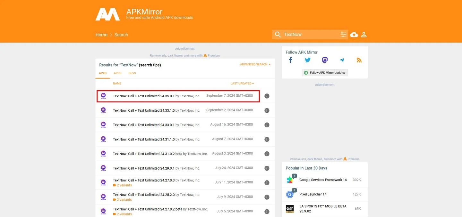
Task: Show info for TextNow 24.31.0.2 beta
Action: point(267,154)
